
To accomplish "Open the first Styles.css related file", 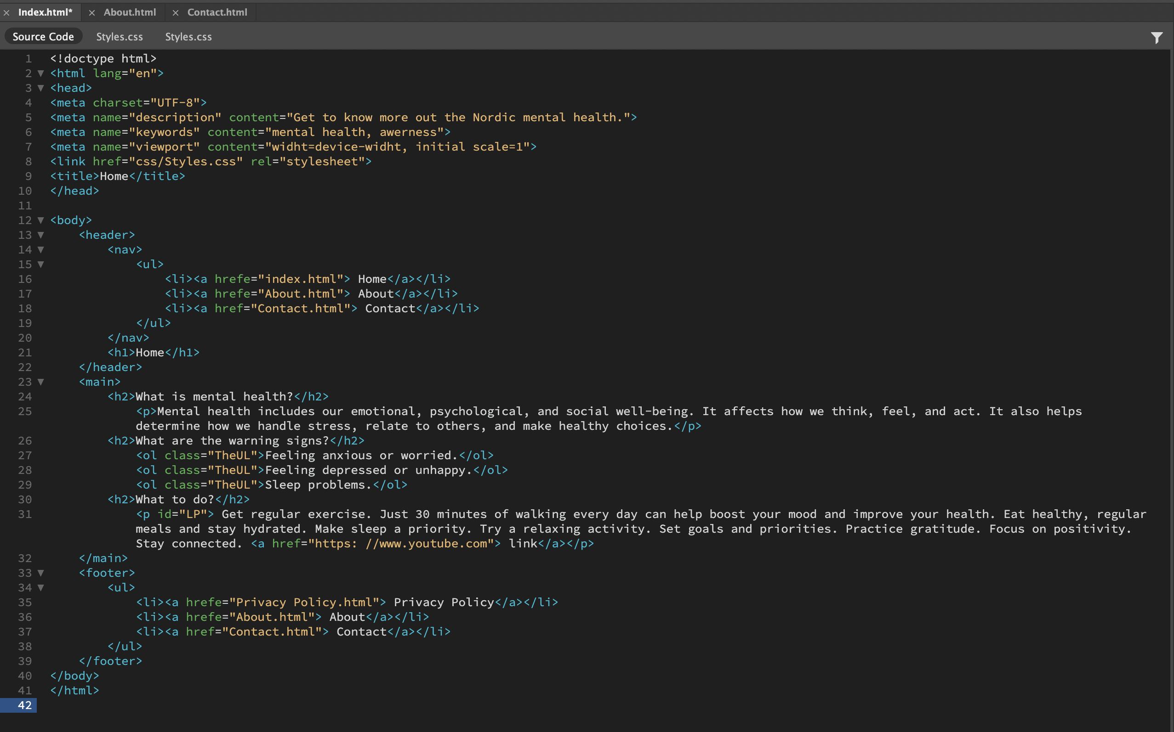I will coord(119,37).
